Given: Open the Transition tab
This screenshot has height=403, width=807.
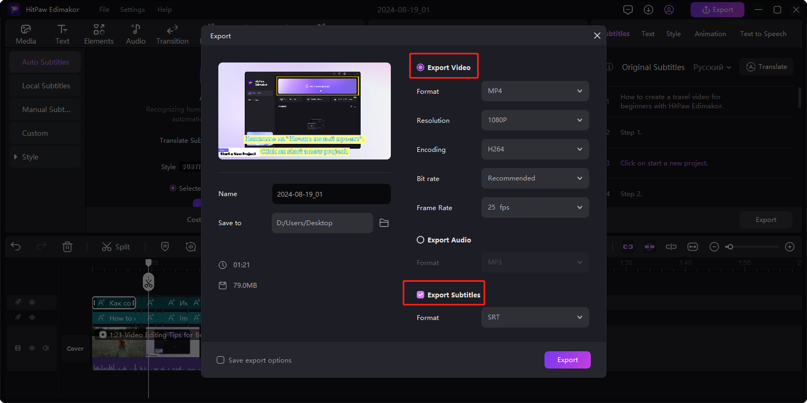Looking at the screenshot, I should (x=173, y=34).
